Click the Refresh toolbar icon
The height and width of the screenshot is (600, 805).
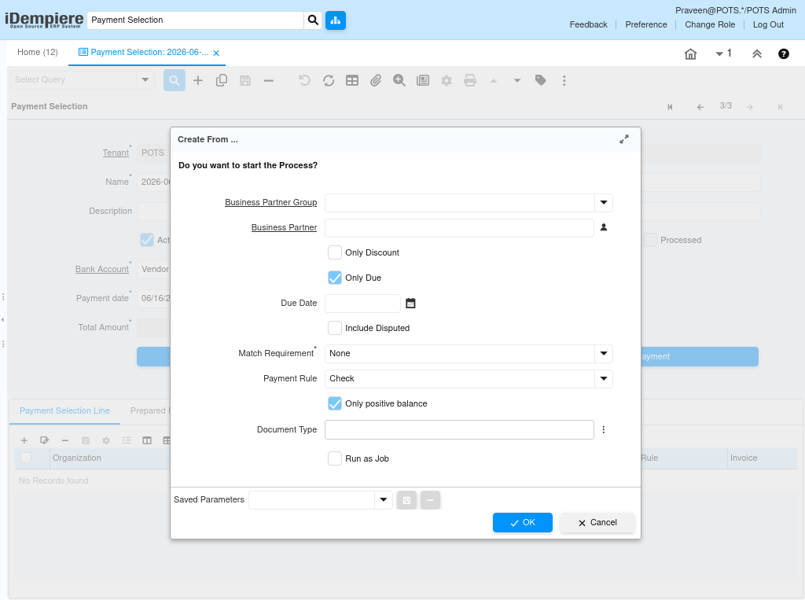pyautogui.click(x=329, y=81)
